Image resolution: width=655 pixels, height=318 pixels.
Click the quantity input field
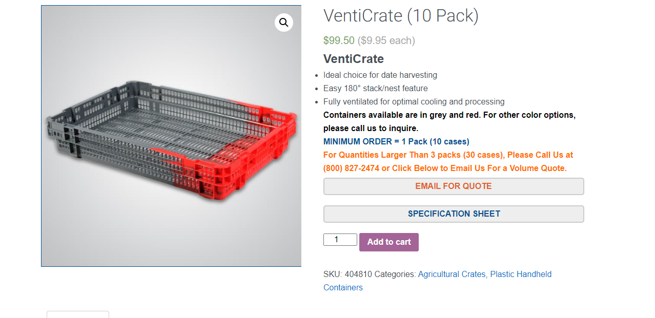[x=340, y=240]
